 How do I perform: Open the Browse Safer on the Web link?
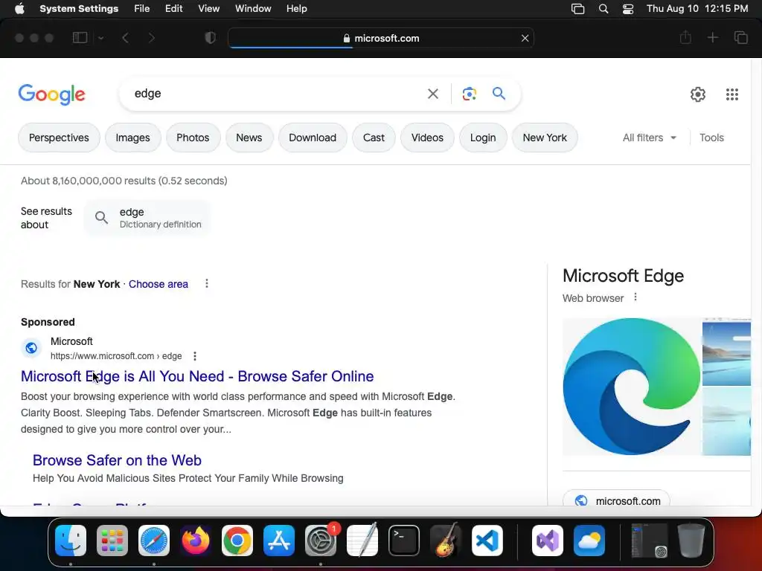coord(117,460)
